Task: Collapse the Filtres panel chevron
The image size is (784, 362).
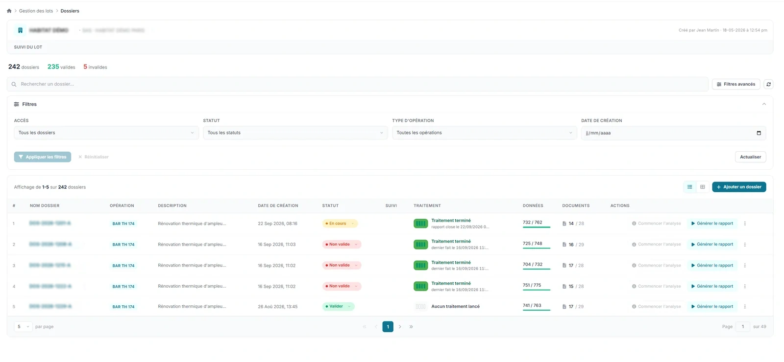Action: [x=764, y=104]
